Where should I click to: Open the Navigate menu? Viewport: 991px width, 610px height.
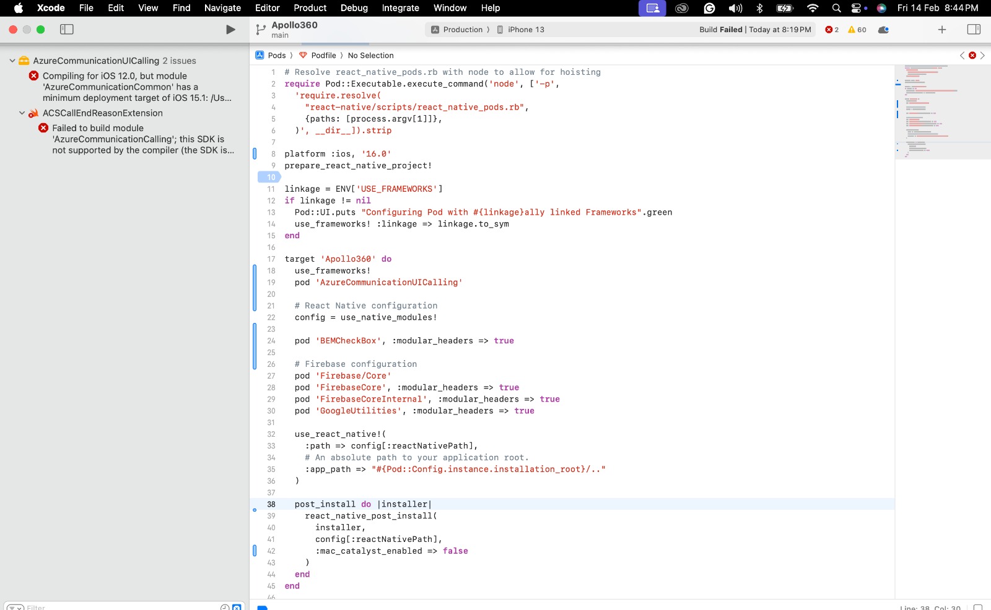coord(222,8)
